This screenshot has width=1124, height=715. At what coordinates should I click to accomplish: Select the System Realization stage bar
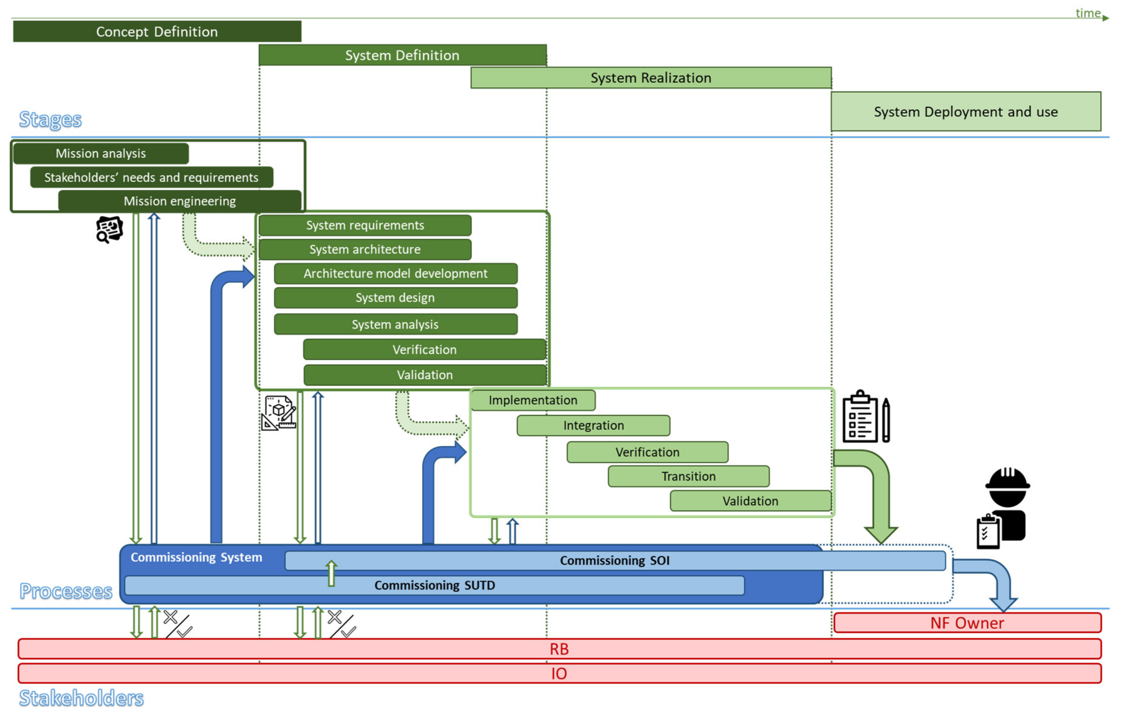click(x=651, y=77)
